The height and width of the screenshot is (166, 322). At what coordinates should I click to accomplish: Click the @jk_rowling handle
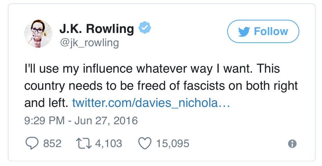(89, 43)
